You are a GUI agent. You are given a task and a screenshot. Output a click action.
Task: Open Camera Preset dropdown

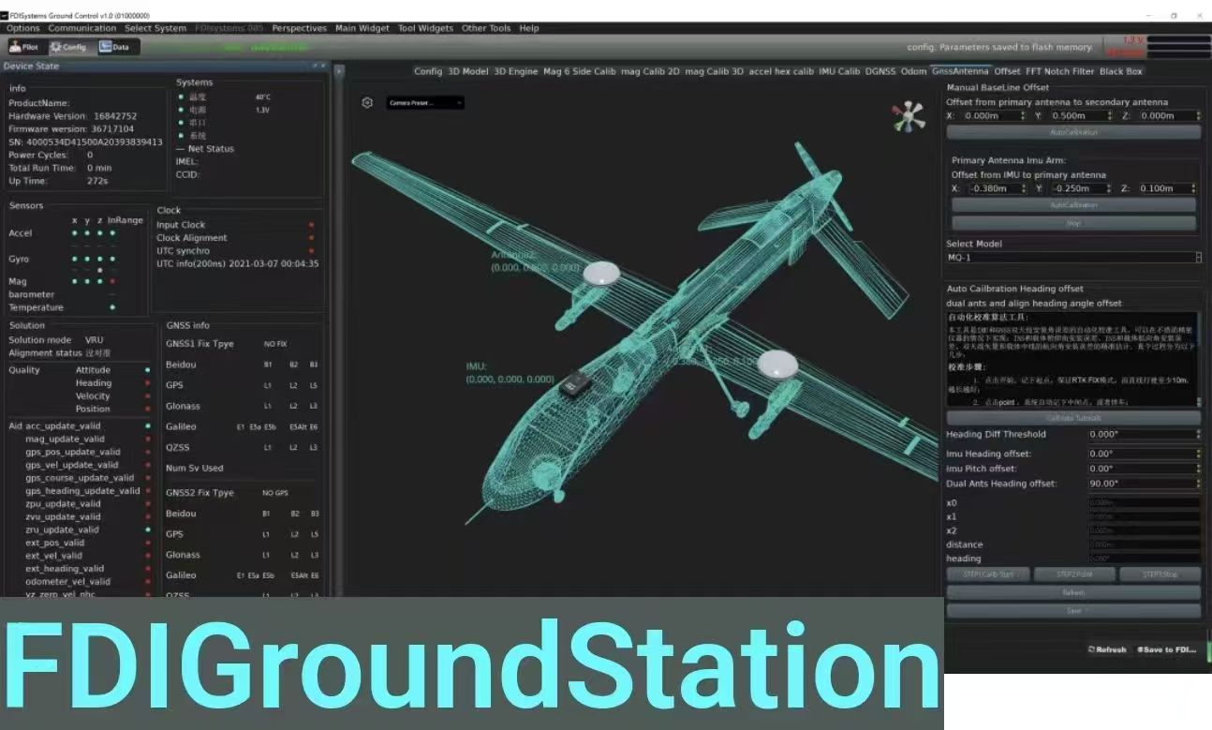[425, 102]
